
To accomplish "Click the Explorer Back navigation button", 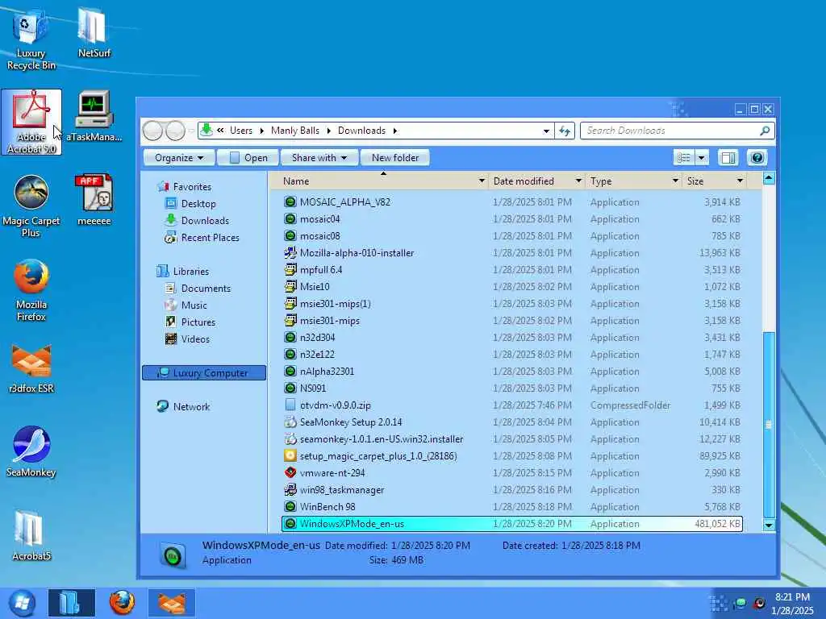I will point(152,131).
